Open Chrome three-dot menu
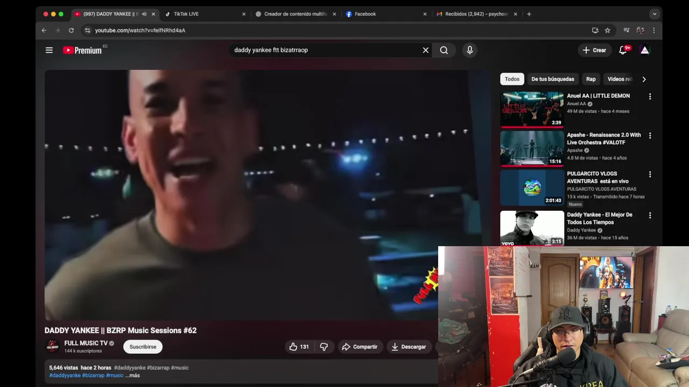This screenshot has height=387, width=689. coord(654,30)
